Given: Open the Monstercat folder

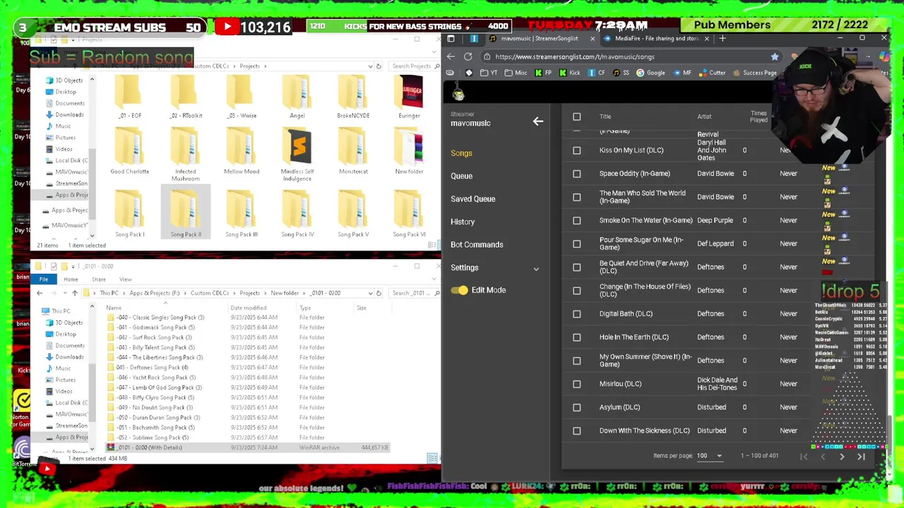Looking at the screenshot, I should (353, 151).
